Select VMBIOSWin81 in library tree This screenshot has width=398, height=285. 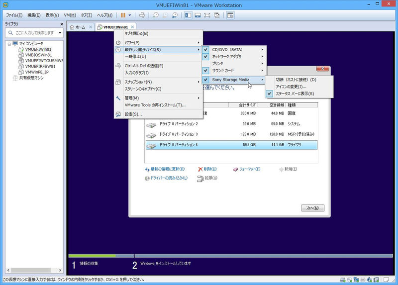click(x=38, y=55)
